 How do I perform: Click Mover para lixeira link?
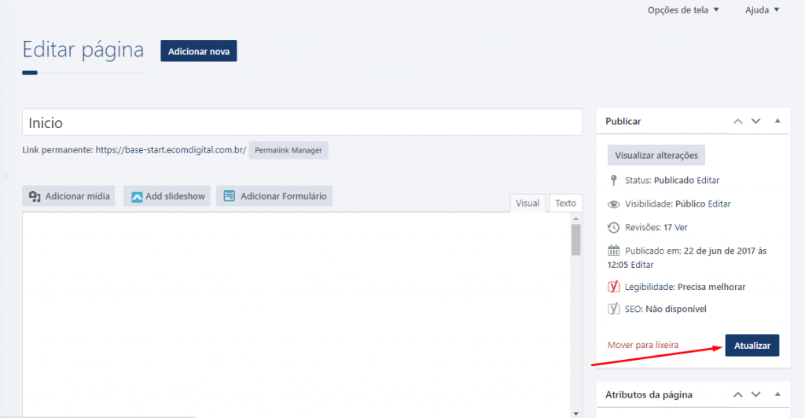(x=643, y=345)
